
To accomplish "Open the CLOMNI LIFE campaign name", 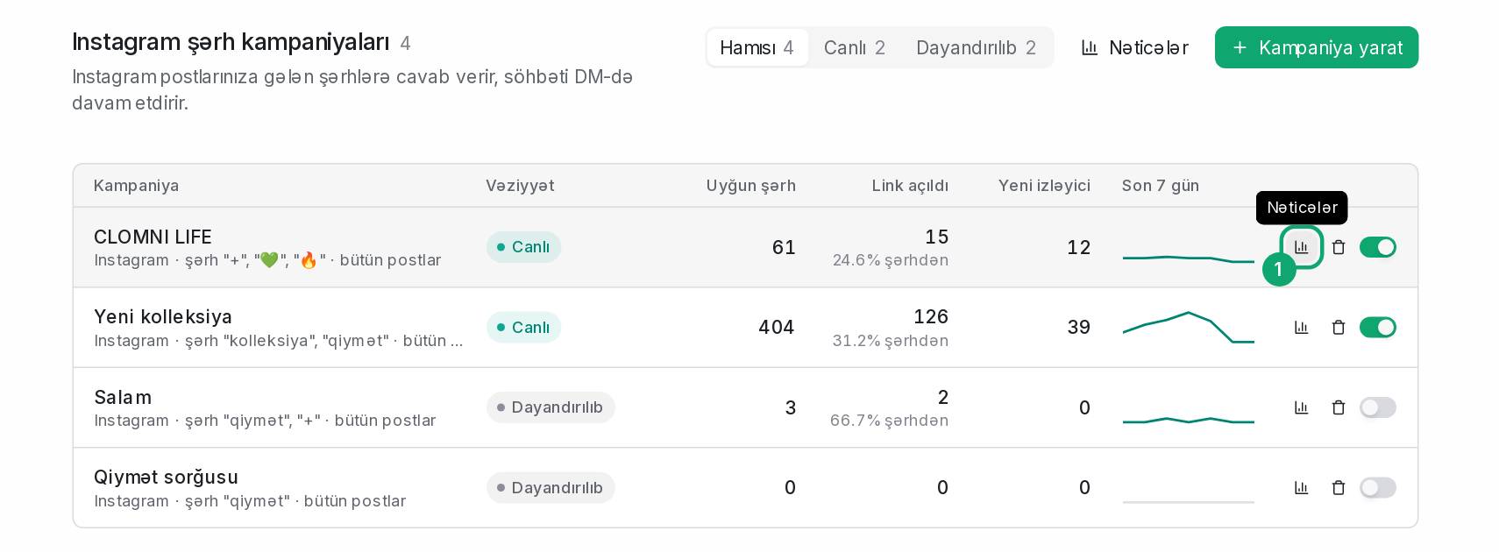I will click(x=153, y=237).
